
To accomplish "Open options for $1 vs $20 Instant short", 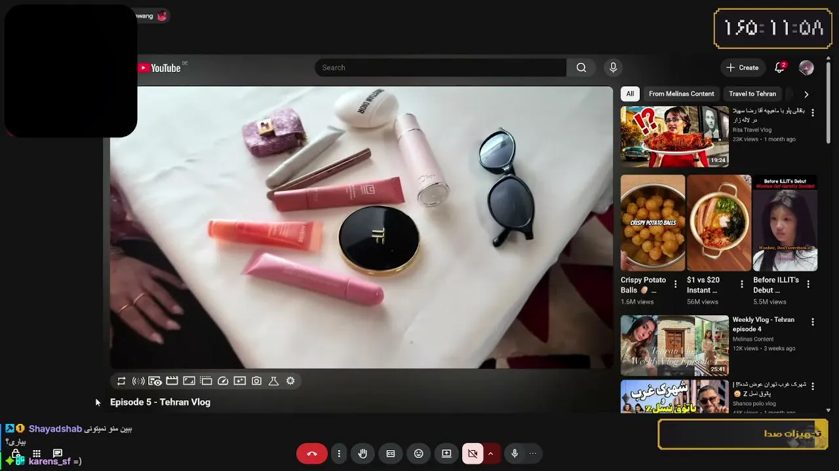I will 742,285.
